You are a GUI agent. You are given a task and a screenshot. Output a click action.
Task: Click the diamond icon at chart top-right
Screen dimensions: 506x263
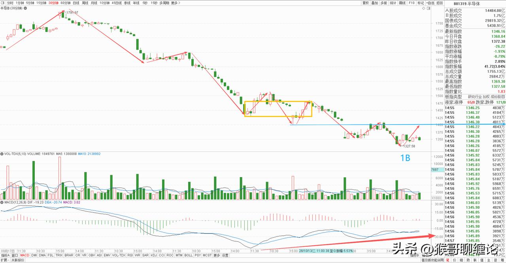[424, 8]
